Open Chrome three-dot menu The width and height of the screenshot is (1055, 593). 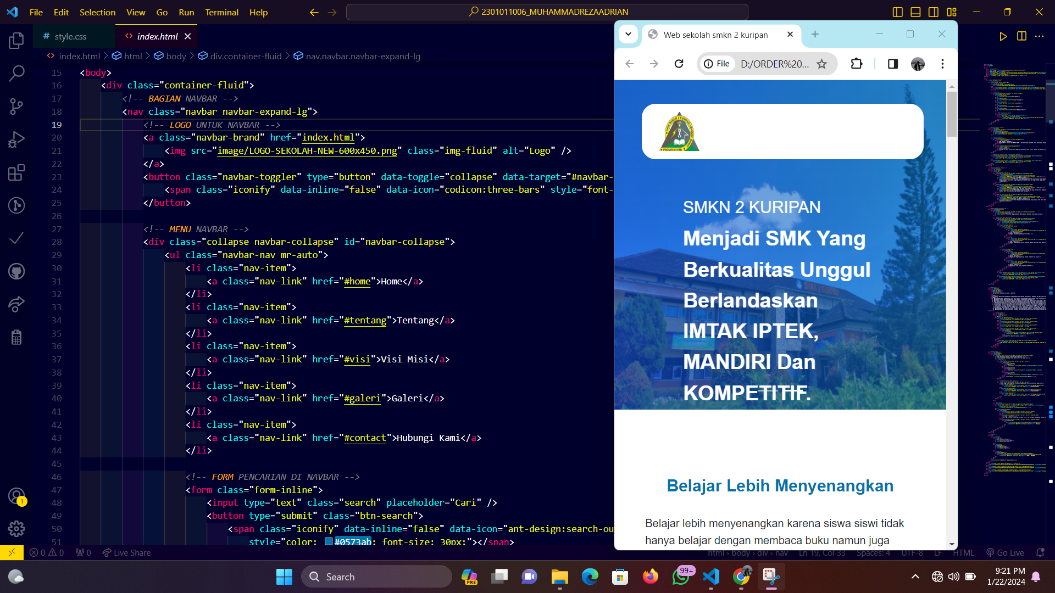coord(942,64)
